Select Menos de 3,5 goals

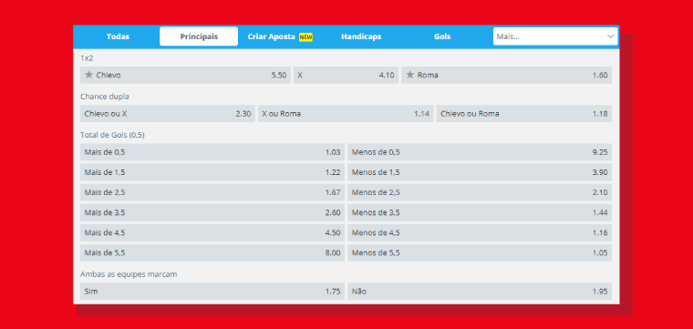480,212
